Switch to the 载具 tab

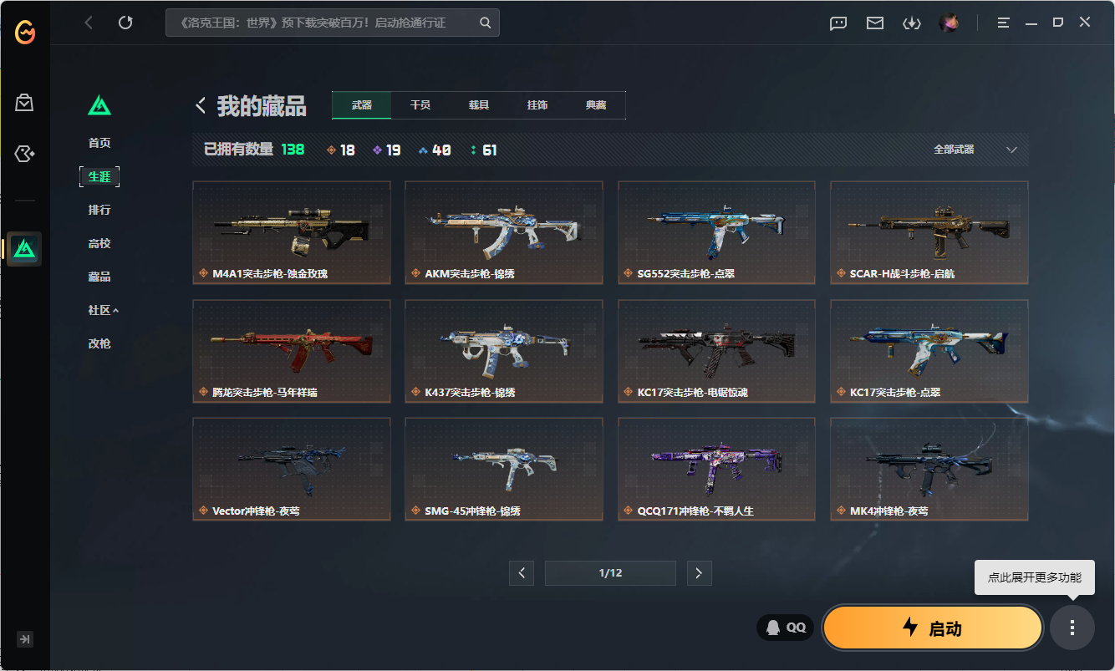[x=479, y=105]
